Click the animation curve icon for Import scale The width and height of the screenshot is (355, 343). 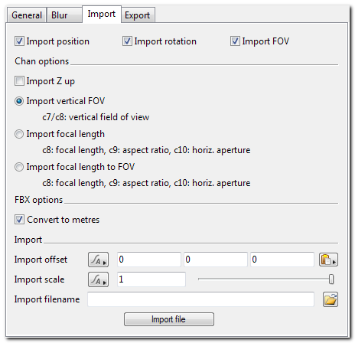pos(98,279)
